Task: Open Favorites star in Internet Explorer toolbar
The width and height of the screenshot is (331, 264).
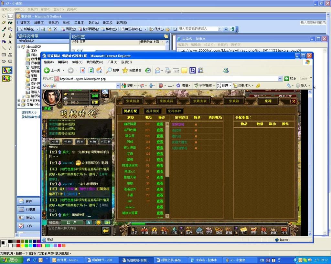Action: coord(125,70)
